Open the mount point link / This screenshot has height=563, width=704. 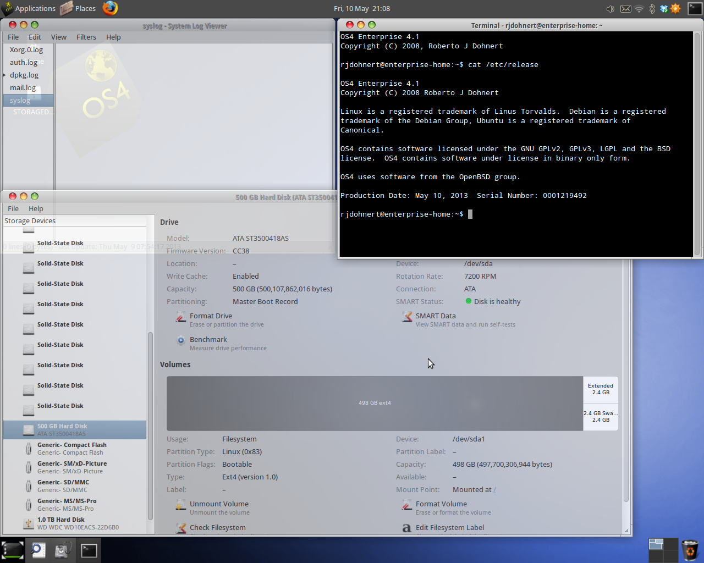[495, 490]
